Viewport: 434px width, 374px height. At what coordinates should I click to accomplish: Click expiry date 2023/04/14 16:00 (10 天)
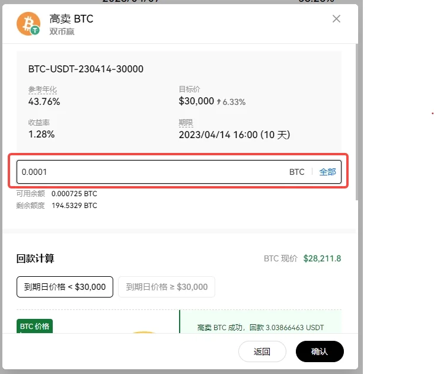pos(234,135)
